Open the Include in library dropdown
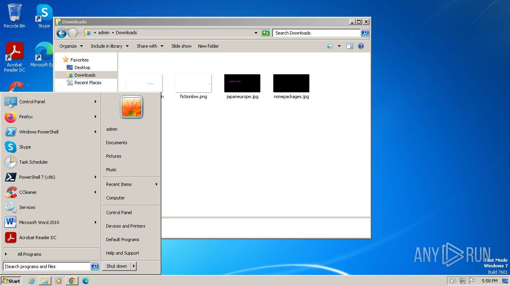Screen dimensions: 510x286 110,46
